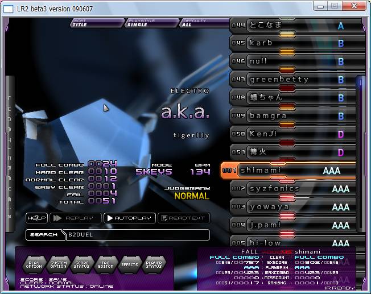
Task: Select highlighted entry 001 shimami
Action: click(x=288, y=170)
